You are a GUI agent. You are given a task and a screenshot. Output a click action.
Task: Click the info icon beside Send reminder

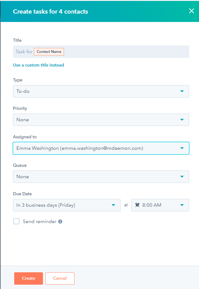60,221
